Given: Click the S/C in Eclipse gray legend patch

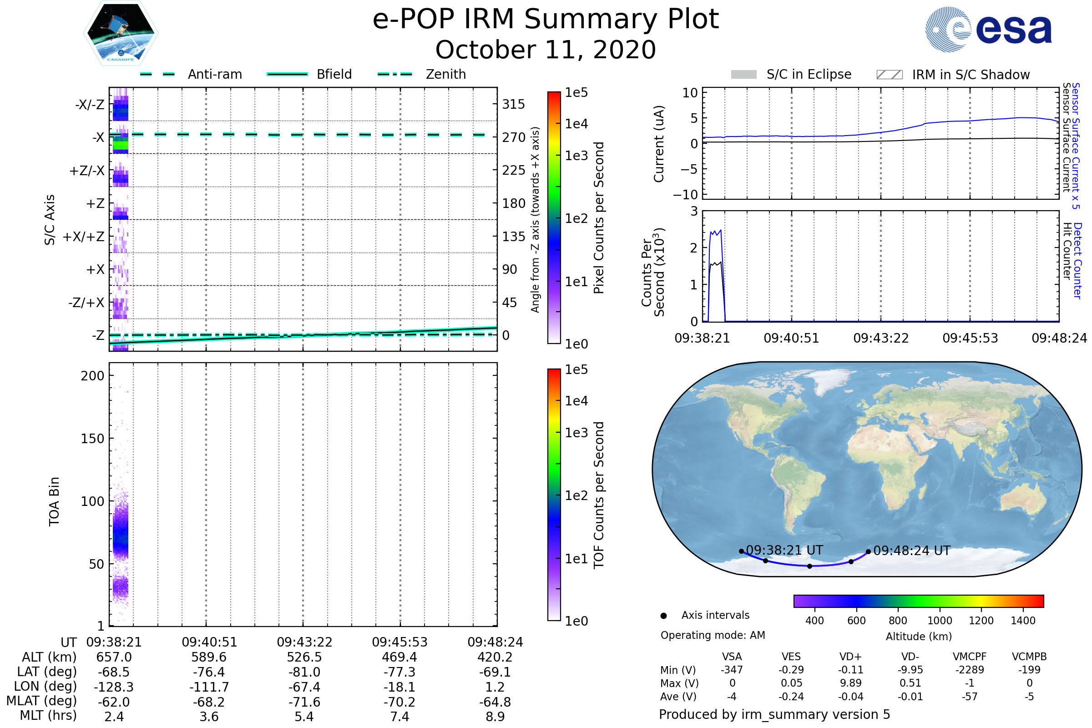Looking at the screenshot, I should click(743, 75).
